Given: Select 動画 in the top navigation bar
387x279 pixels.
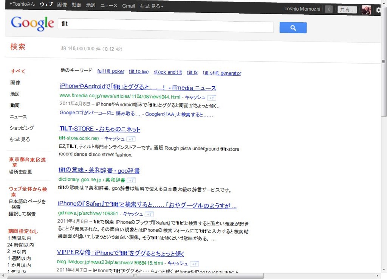Looking at the screenshot, I should click(x=76, y=5).
